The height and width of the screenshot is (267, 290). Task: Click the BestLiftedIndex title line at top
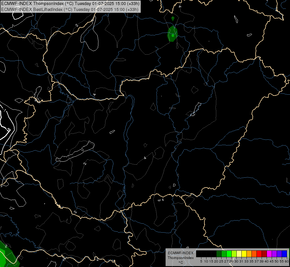70,9
